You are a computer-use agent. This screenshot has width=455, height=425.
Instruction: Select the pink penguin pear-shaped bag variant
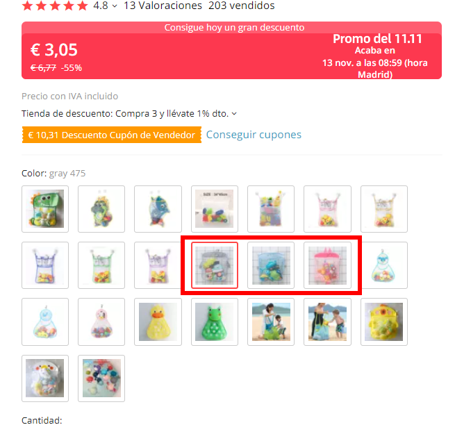[x=101, y=322]
